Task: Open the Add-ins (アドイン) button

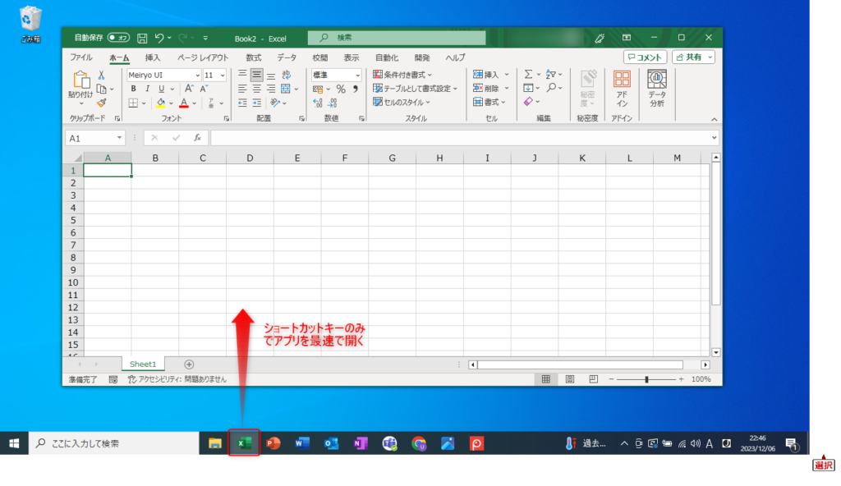Action: [x=622, y=89]
